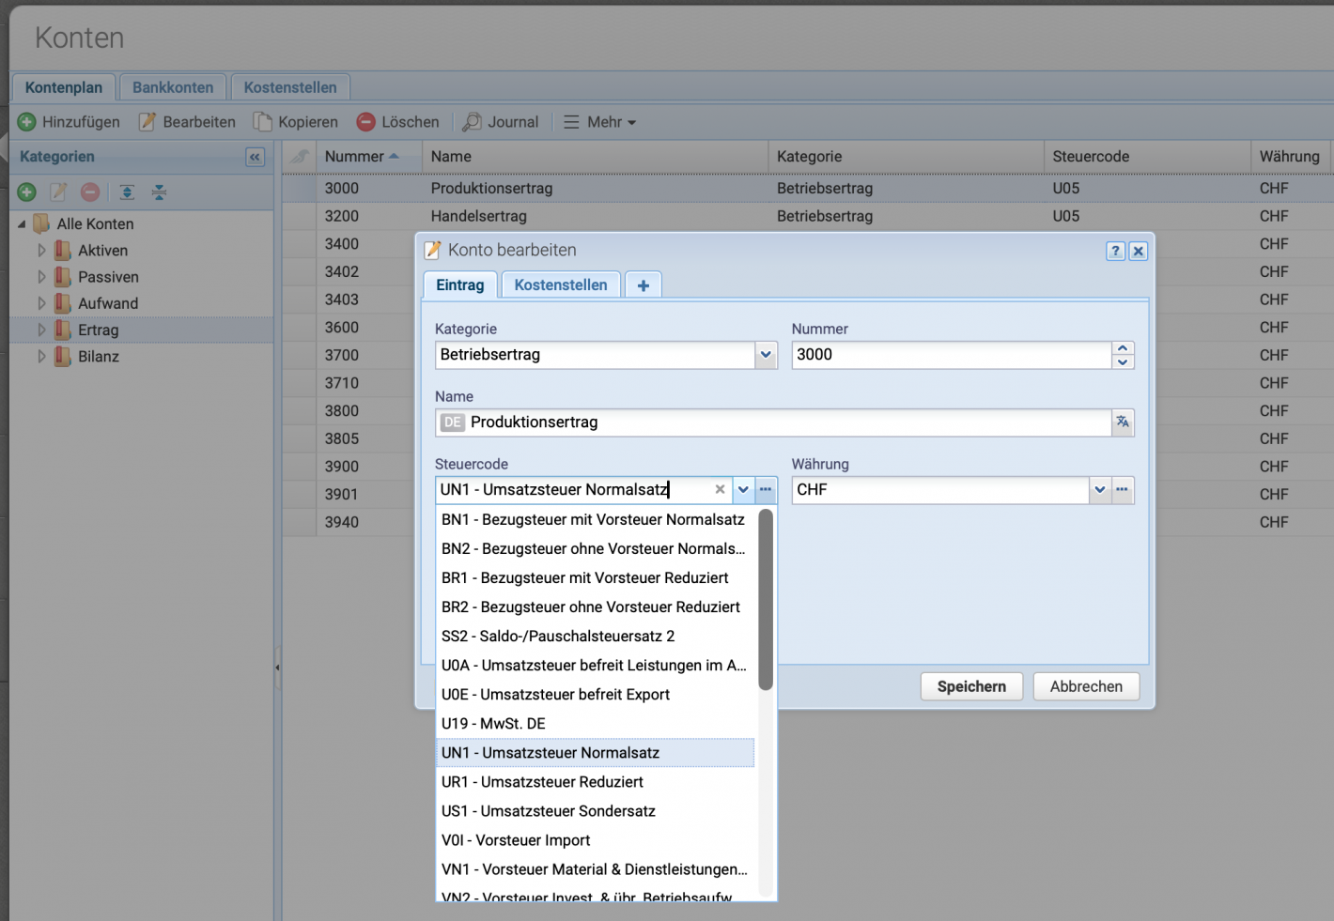
Task: Click the Abbrechen button
Action: click(x=1086, y=686)
